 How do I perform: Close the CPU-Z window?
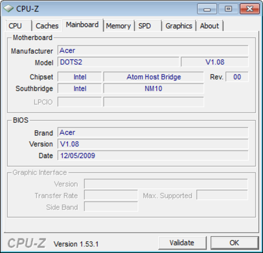(x=249, y=9)
